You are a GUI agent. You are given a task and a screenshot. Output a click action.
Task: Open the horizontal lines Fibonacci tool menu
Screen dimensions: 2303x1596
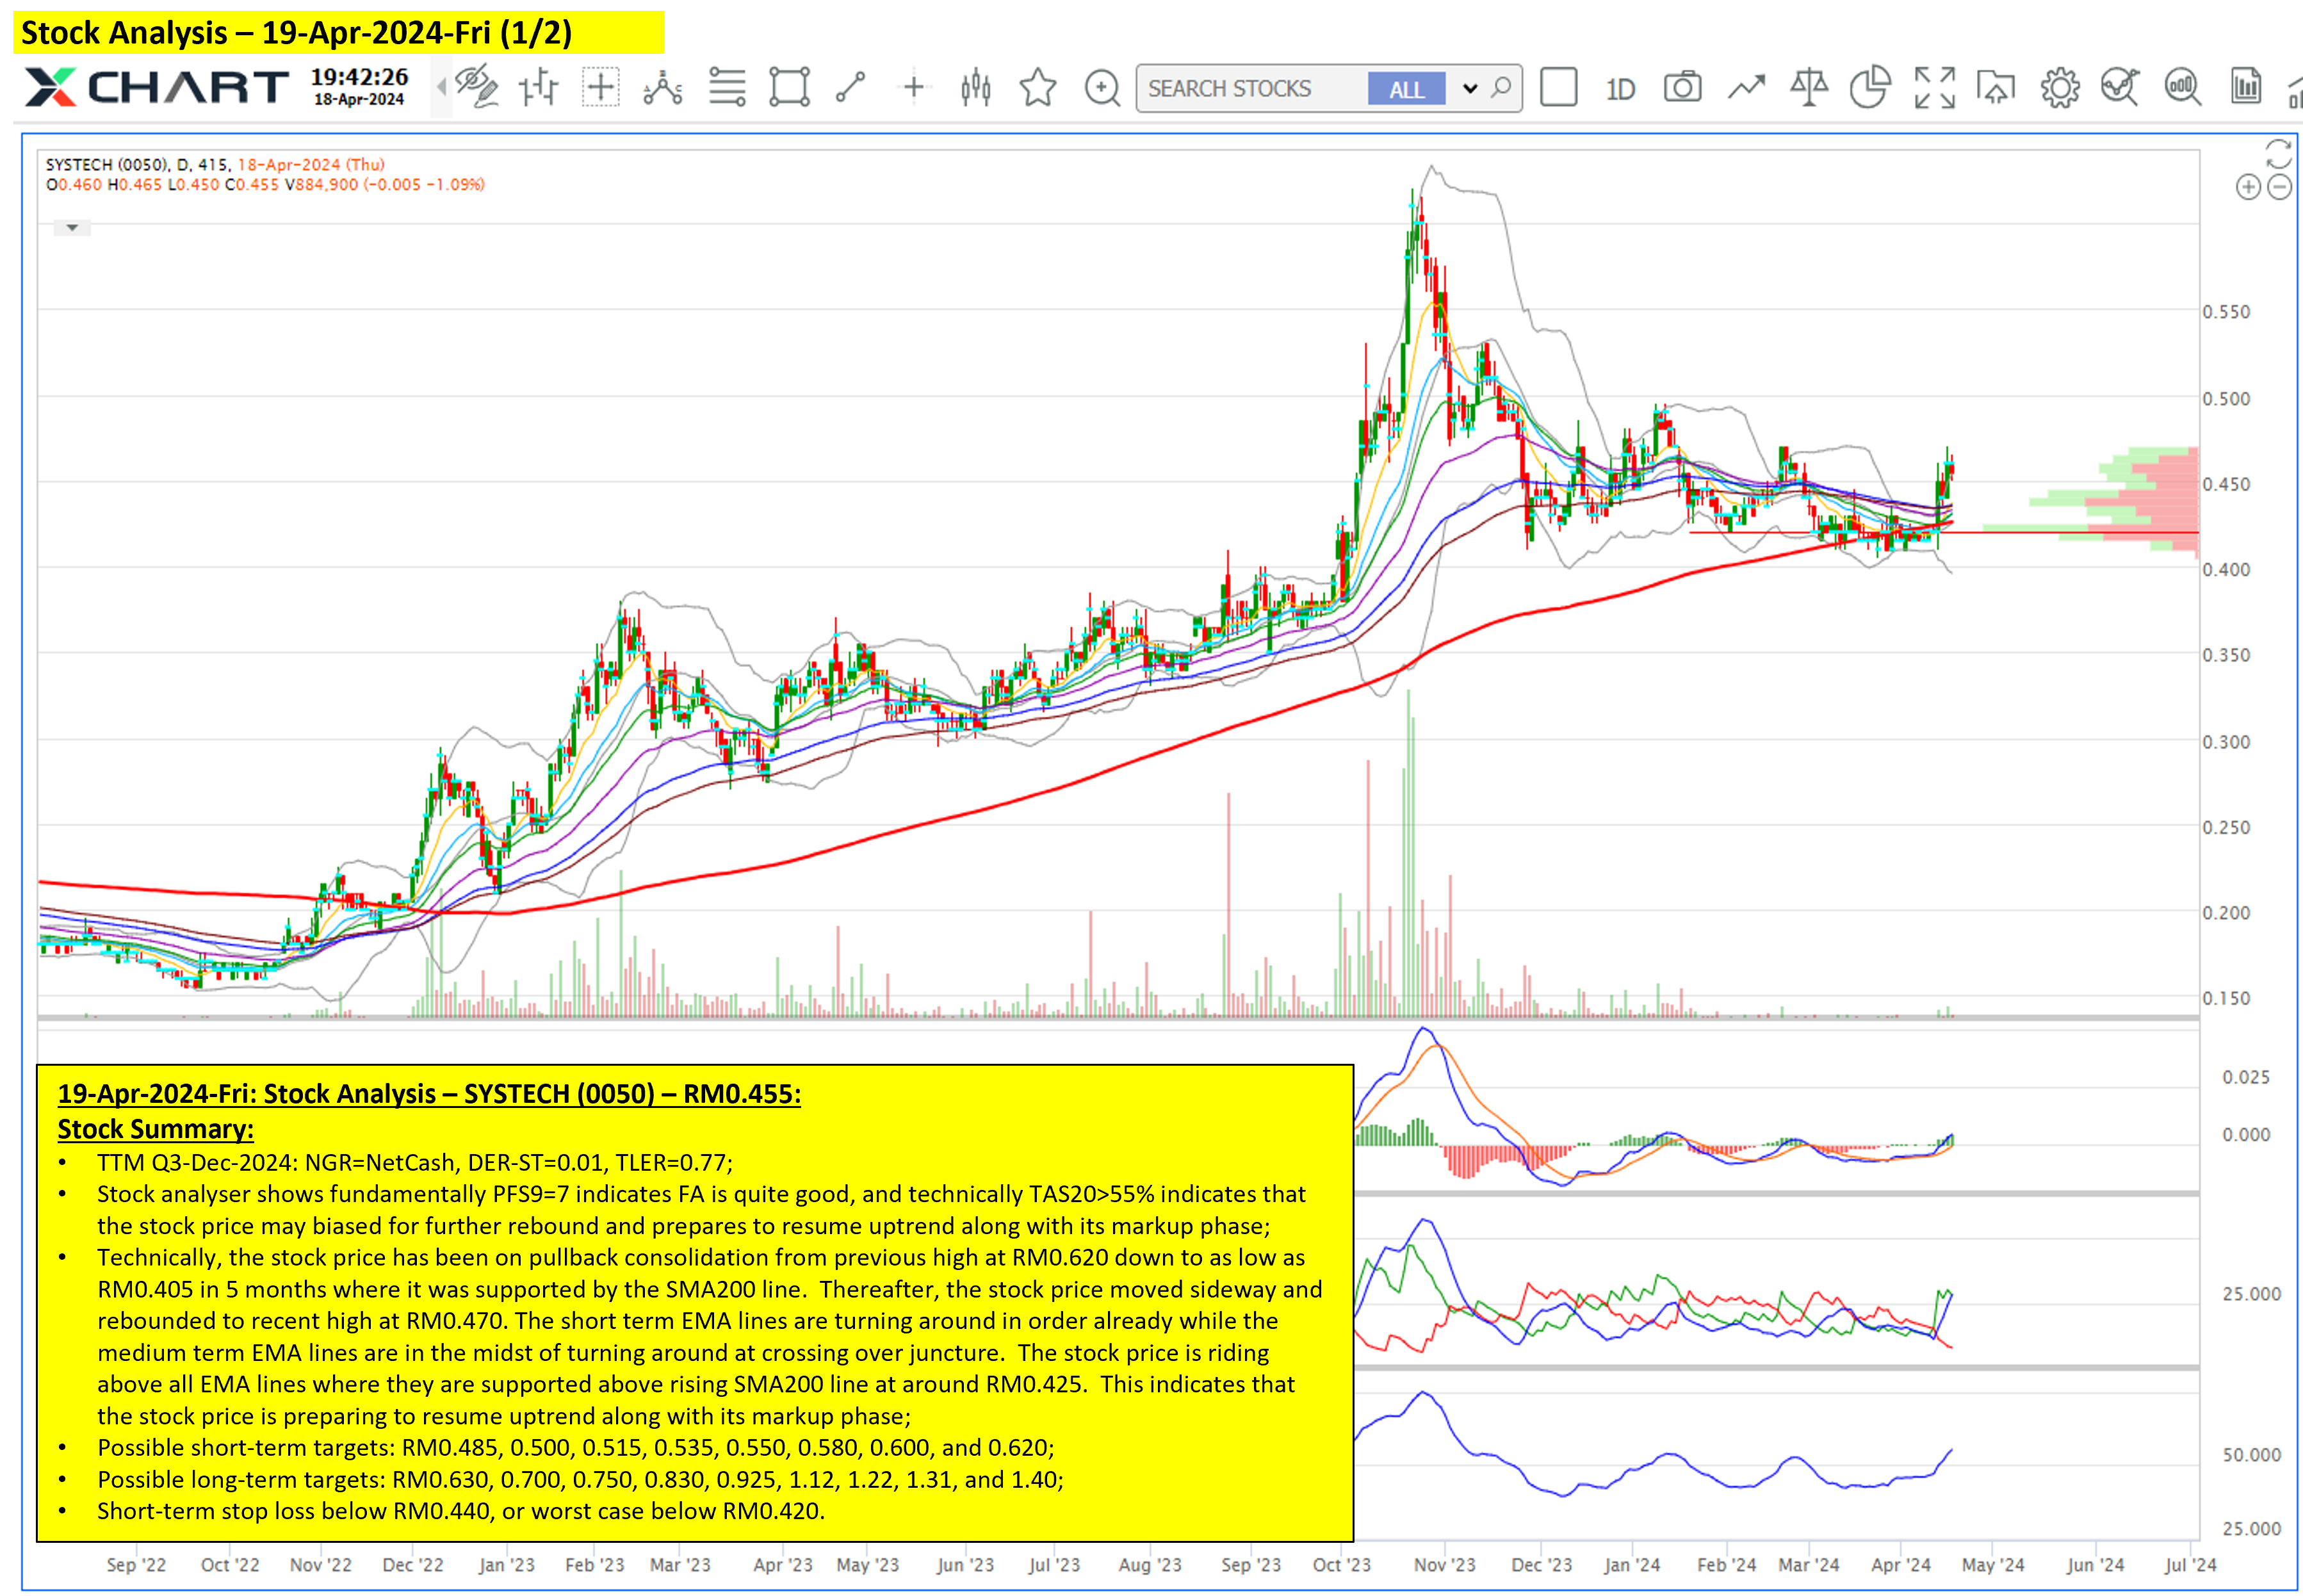727,88
